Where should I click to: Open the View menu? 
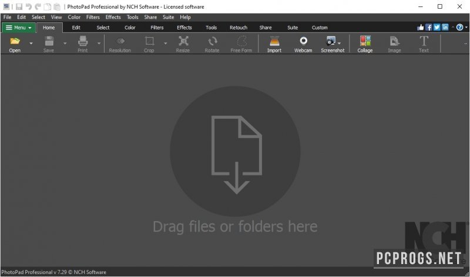(x=56, y=17)
